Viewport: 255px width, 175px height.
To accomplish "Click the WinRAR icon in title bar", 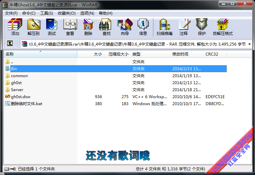I will 5,5.
